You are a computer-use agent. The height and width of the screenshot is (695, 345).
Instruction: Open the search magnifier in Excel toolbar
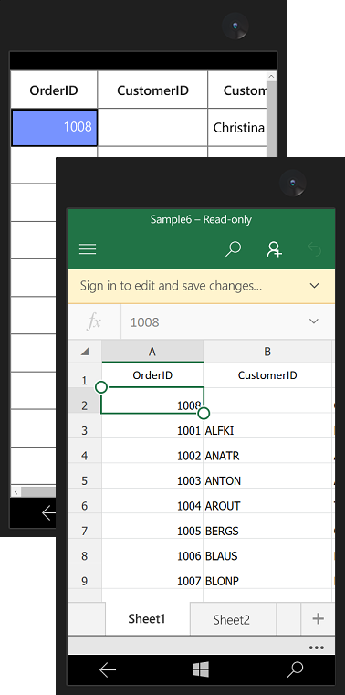click(x=233, y=249)
